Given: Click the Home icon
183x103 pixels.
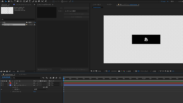Looking at the screenshot, I should [3, 1].
